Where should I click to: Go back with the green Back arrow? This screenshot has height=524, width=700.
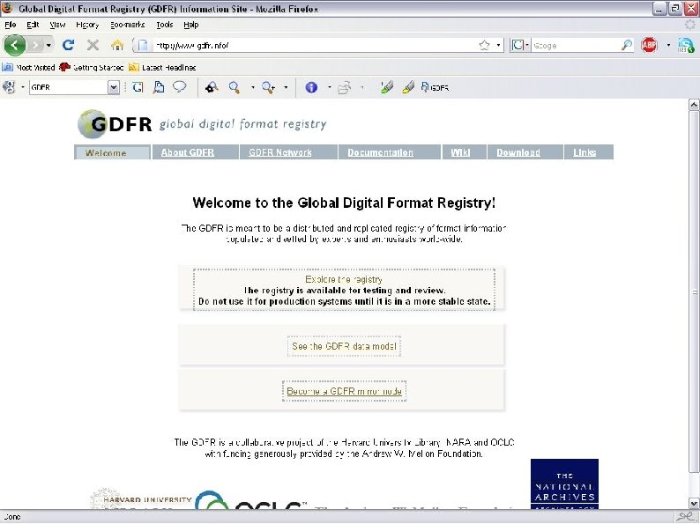(15, 45)
